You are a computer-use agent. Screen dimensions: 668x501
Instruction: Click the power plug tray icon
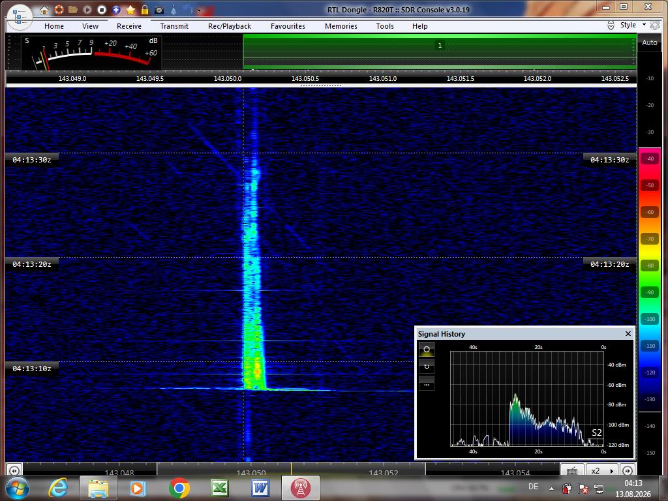[x=567, y=488]
